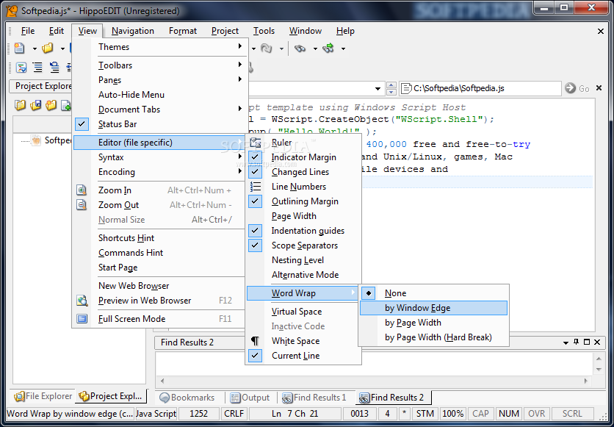Image resolution: width=614 pixels, height=427 pixels.
Task: Expand the Toolbars submenu
Action: (x=161, y=65)
